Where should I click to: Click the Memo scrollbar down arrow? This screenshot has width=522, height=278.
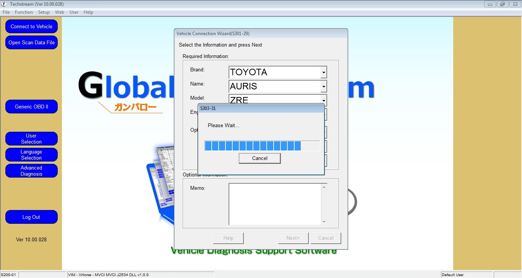coord(324,222)
